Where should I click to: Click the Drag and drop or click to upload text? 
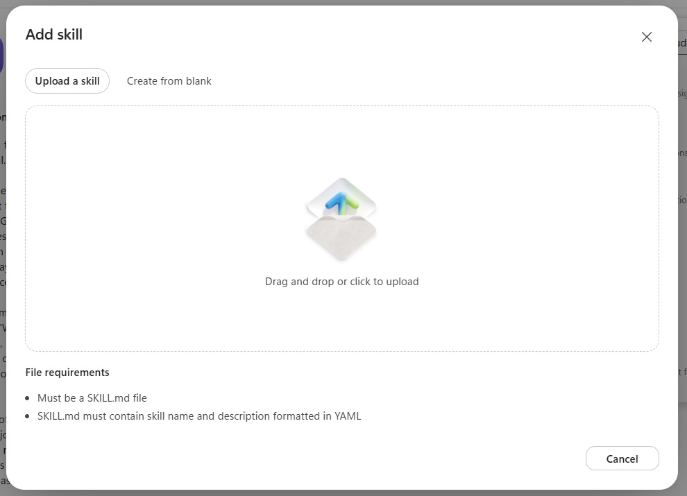click(341, 282)
